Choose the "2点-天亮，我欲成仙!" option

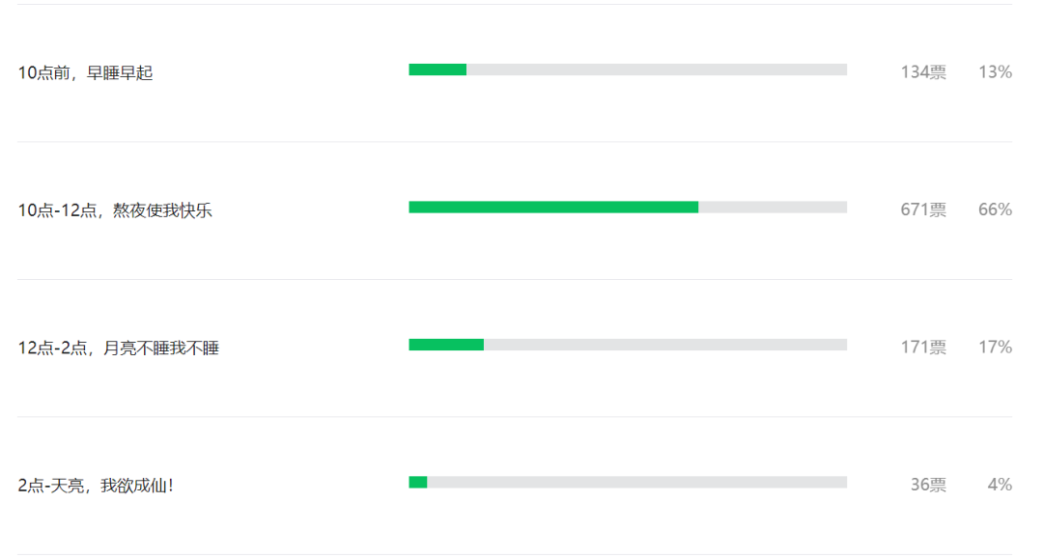[x=96, y=486]
